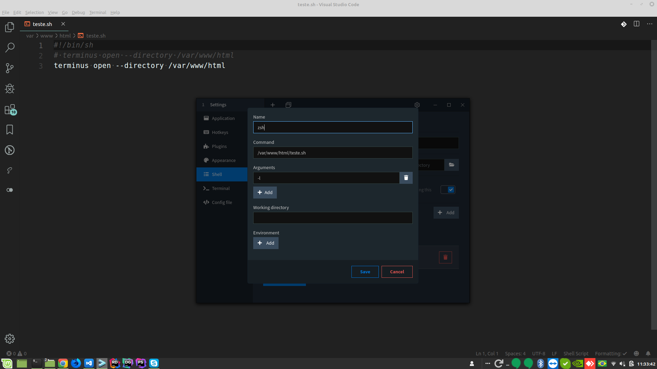
Task: Open the Debug view
Action: [x=10, y=88]
